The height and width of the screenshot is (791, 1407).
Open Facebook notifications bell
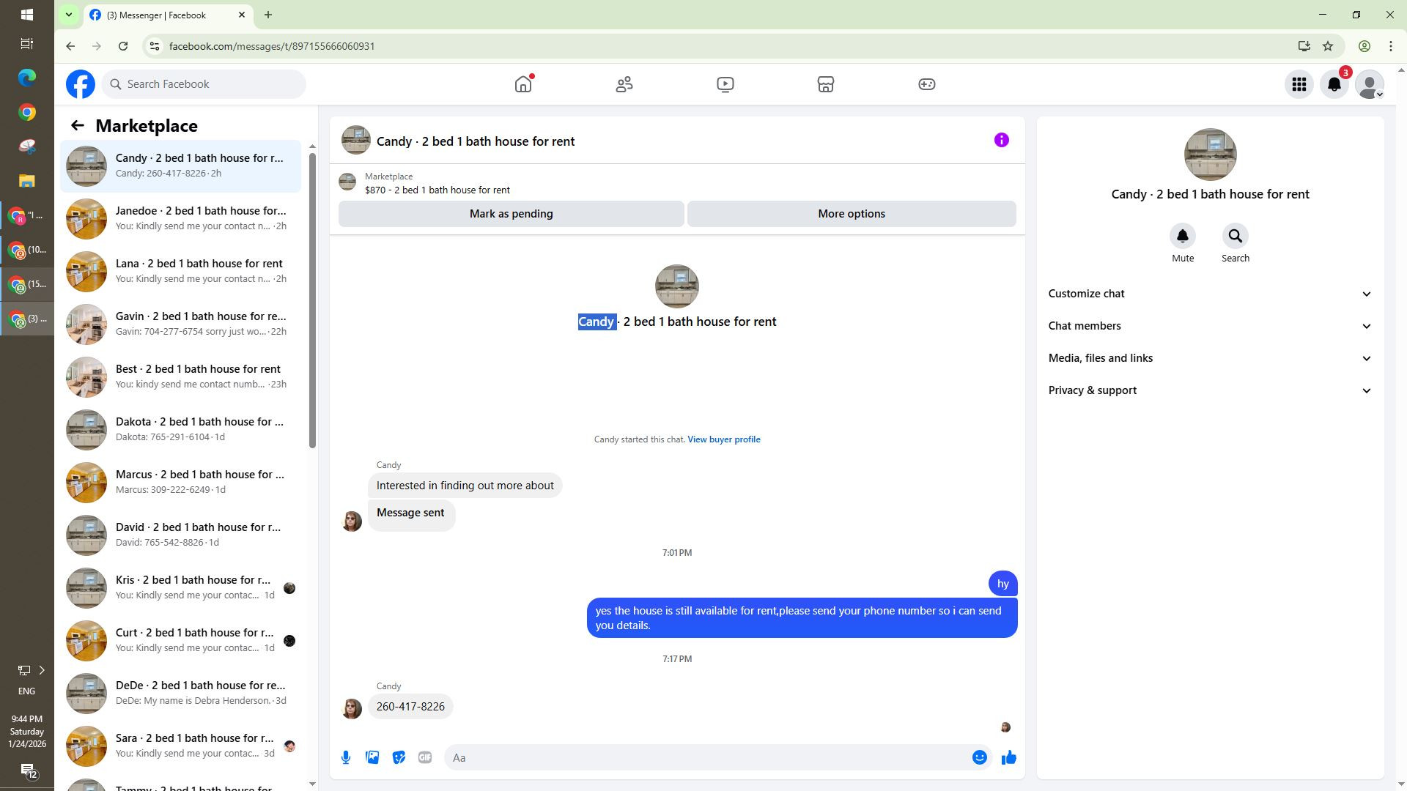coord(1334,84)
